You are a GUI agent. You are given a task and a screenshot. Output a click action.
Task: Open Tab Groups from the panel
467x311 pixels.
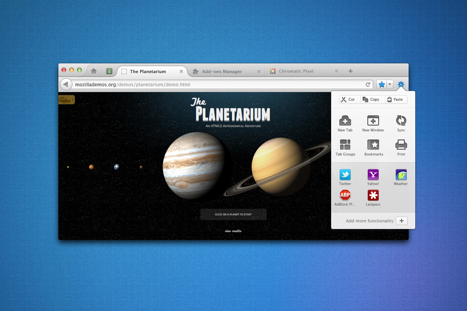point(345,145)
